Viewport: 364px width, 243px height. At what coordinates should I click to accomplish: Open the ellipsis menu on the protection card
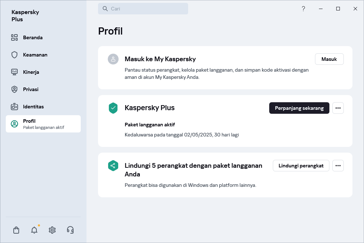point(338,166)
